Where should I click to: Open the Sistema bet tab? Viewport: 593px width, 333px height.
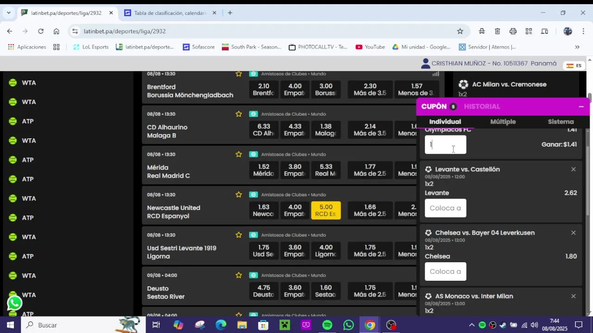pos(561,122)
